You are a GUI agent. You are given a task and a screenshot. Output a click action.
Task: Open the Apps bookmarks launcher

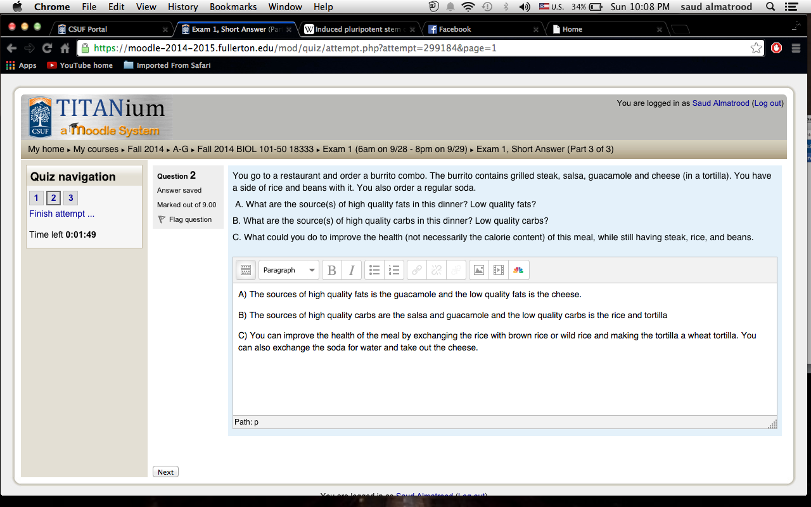click(22, 65)
